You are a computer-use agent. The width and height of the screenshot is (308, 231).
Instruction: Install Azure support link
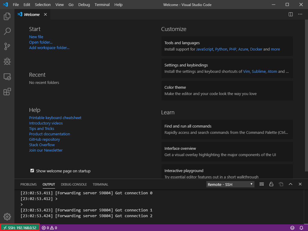pyautogui.click(x=243, y=49)
